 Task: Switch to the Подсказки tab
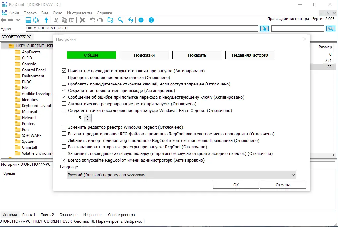[144, 55]
